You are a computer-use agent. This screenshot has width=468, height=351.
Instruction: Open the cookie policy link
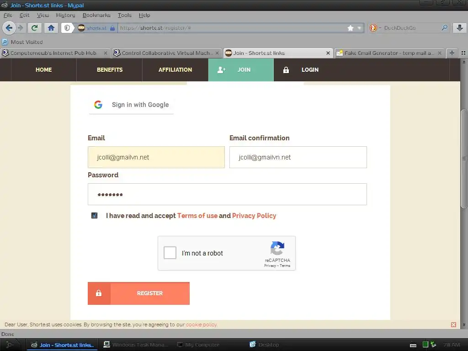tap(202, 324)
